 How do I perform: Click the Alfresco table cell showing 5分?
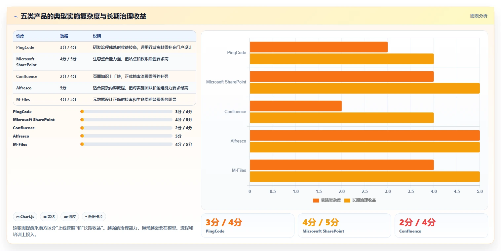[63, 88]
